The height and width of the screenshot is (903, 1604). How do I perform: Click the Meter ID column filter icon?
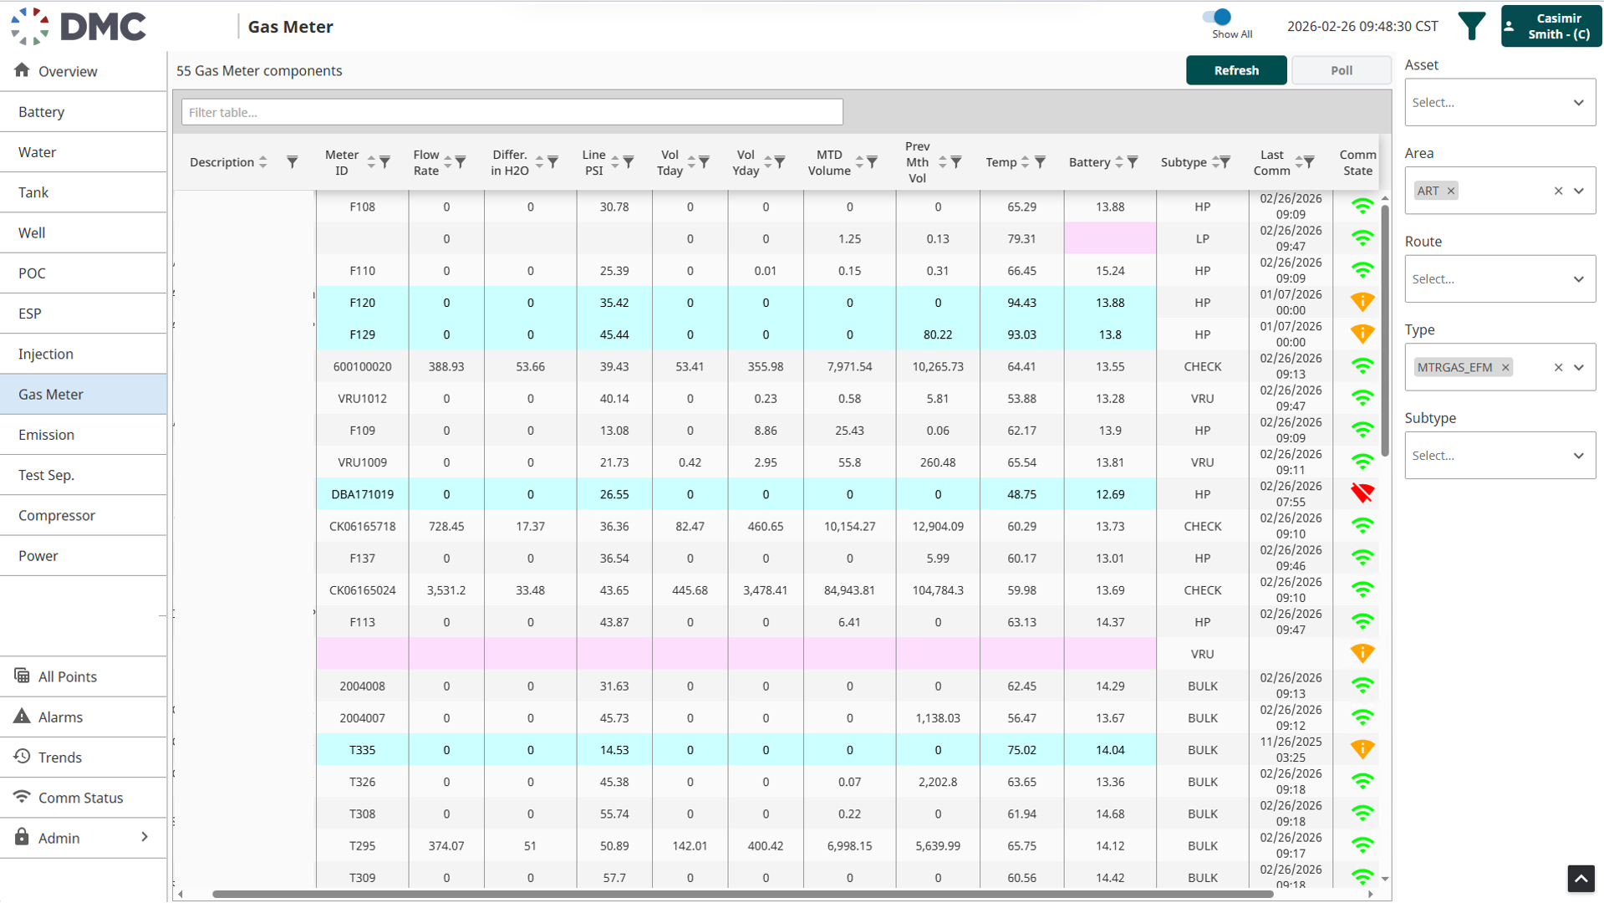384,162
